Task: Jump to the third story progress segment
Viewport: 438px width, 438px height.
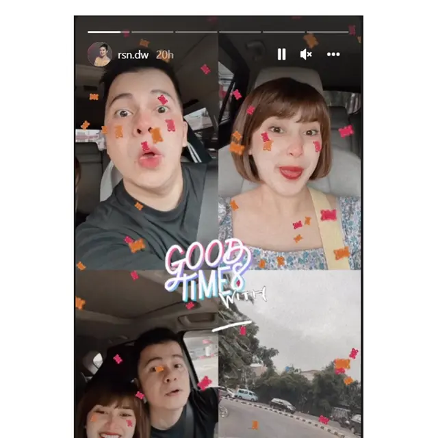Action: point(196,32)
